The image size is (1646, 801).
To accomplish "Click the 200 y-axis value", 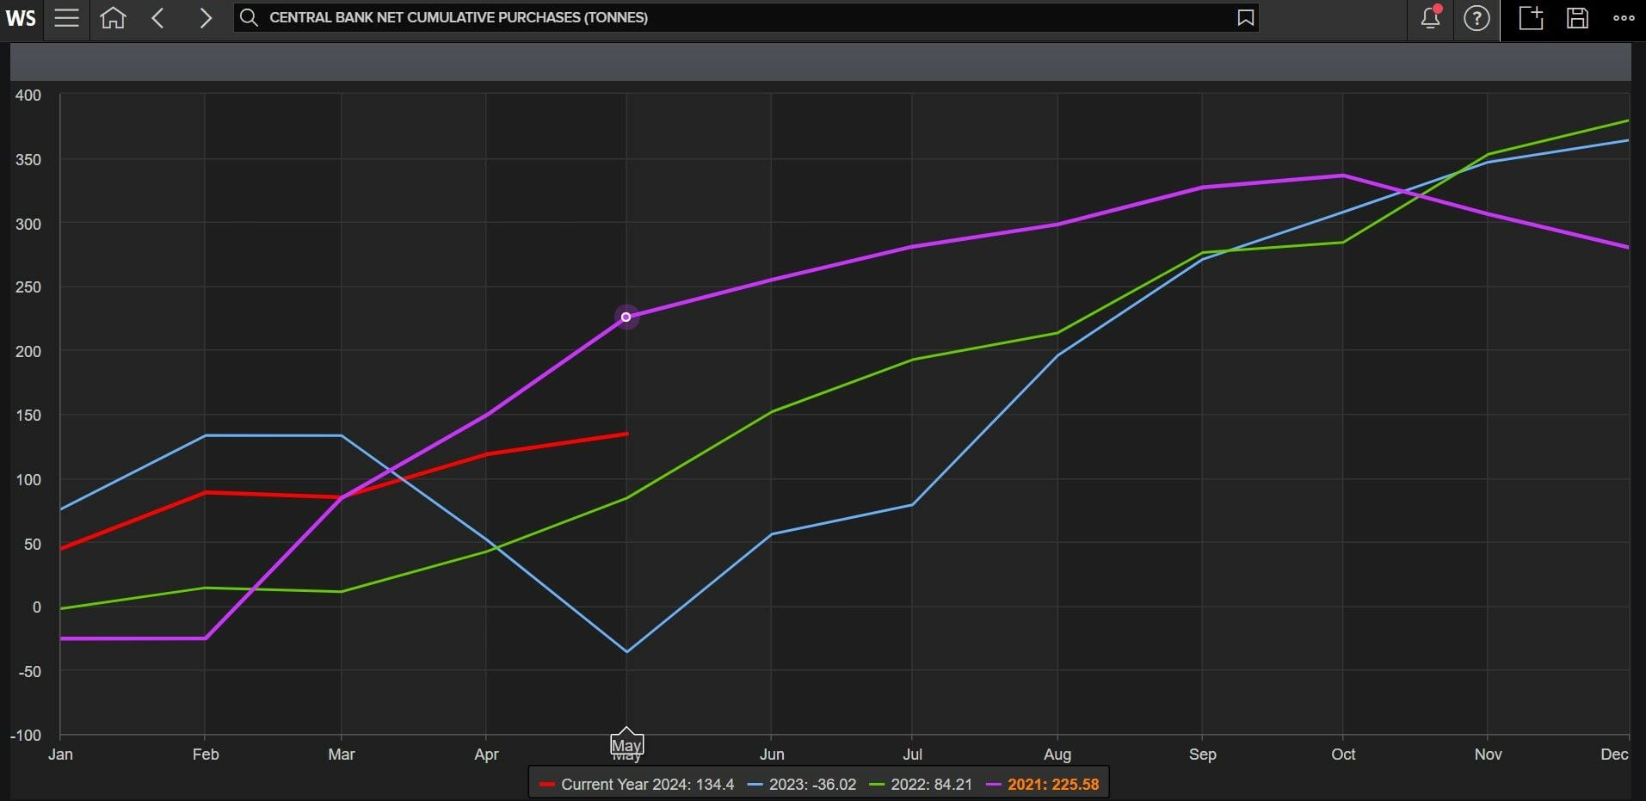I will click(28, 352).
